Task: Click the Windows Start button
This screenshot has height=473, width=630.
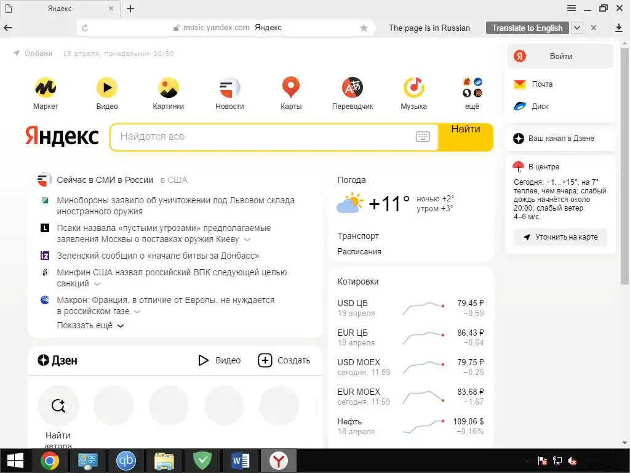Action: 15,461
